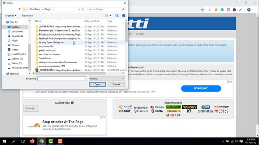Open the Organize dropdown

11,16
